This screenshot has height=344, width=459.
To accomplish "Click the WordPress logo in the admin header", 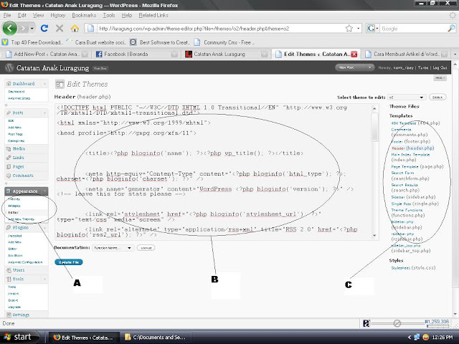I will pos(9,68).
